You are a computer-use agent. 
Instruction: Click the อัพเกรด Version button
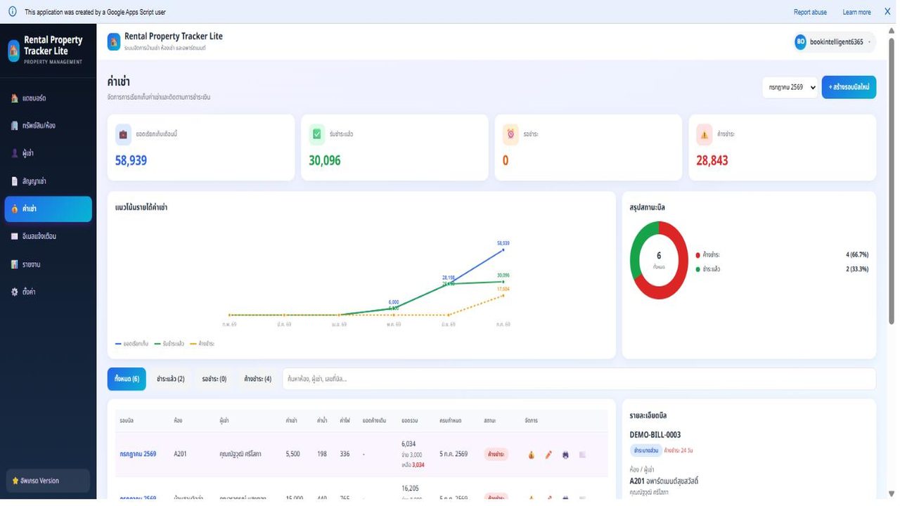[48, 481]
